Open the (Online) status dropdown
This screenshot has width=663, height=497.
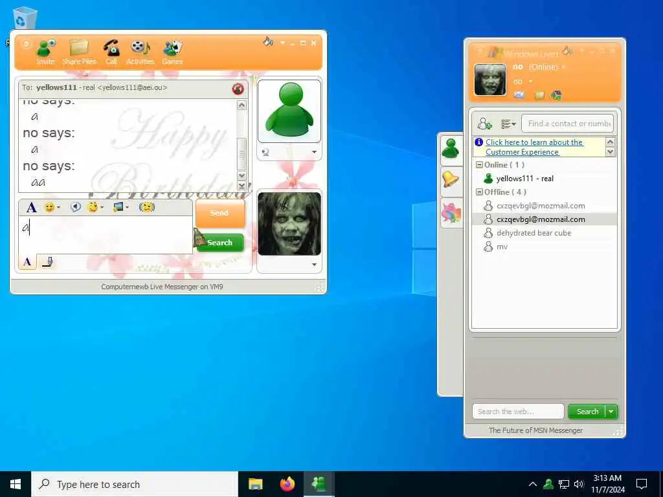[x=564, y=67]
